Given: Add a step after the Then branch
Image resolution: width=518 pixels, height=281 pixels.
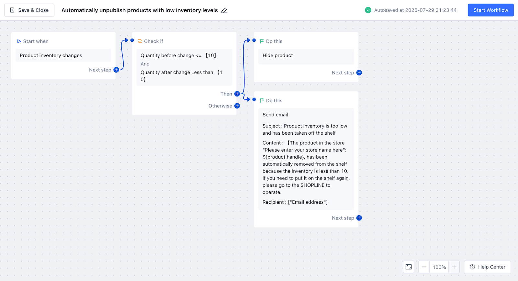Looking at the screenshot, I should pos(237,94).
